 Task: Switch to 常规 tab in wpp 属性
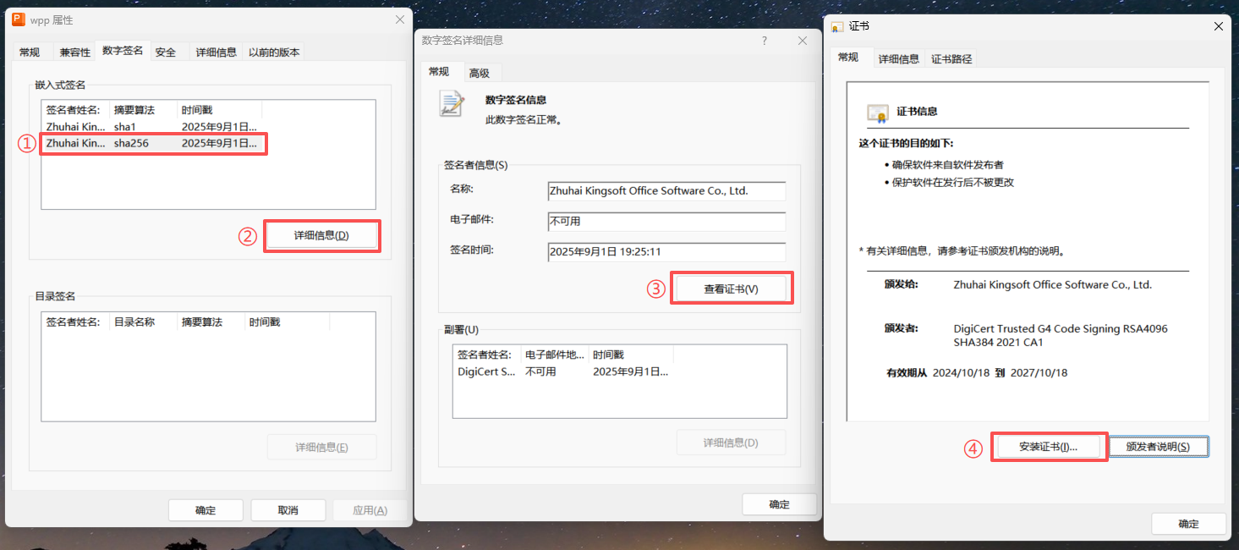pyautogui.click(x=30, y=52)
